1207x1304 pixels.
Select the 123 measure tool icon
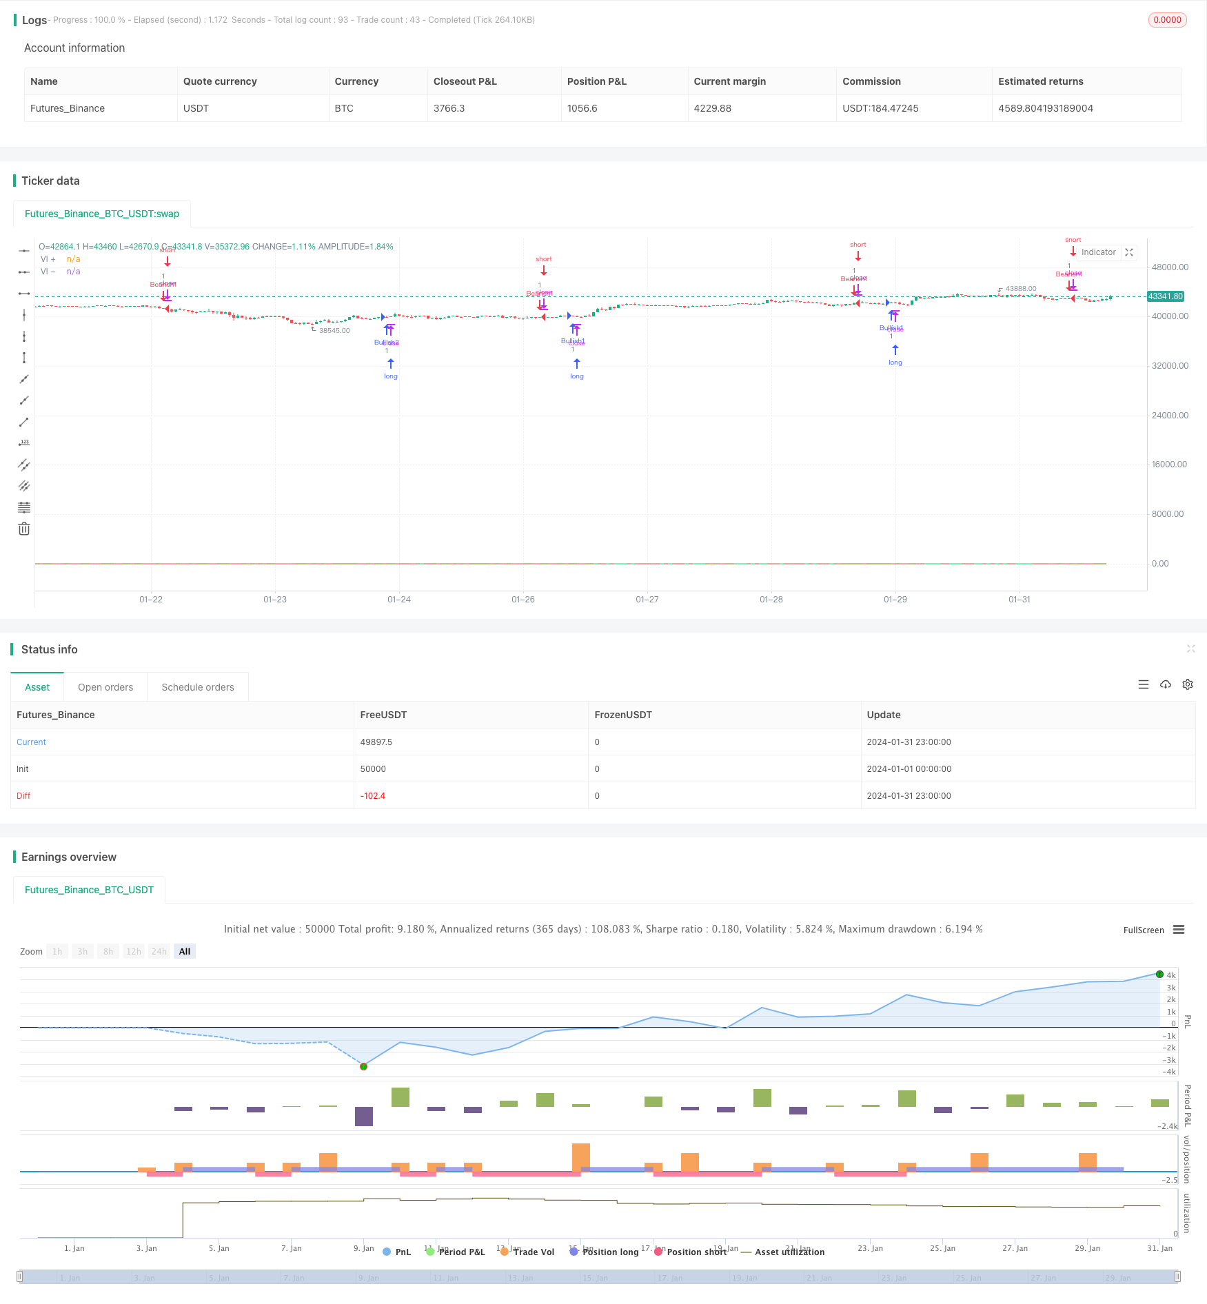click(24, 443)
